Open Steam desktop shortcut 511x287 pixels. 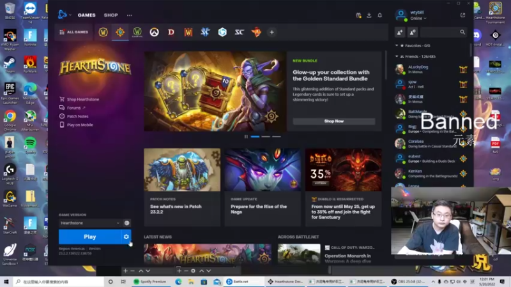click(10, 64)
